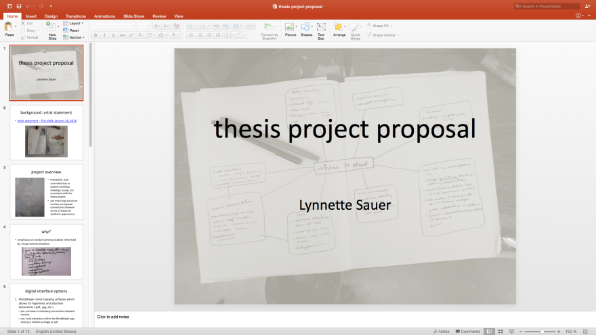The height and width of the screenshot is (335, 596).
Task: Open the View tab
Action: [x=179, y=16]
